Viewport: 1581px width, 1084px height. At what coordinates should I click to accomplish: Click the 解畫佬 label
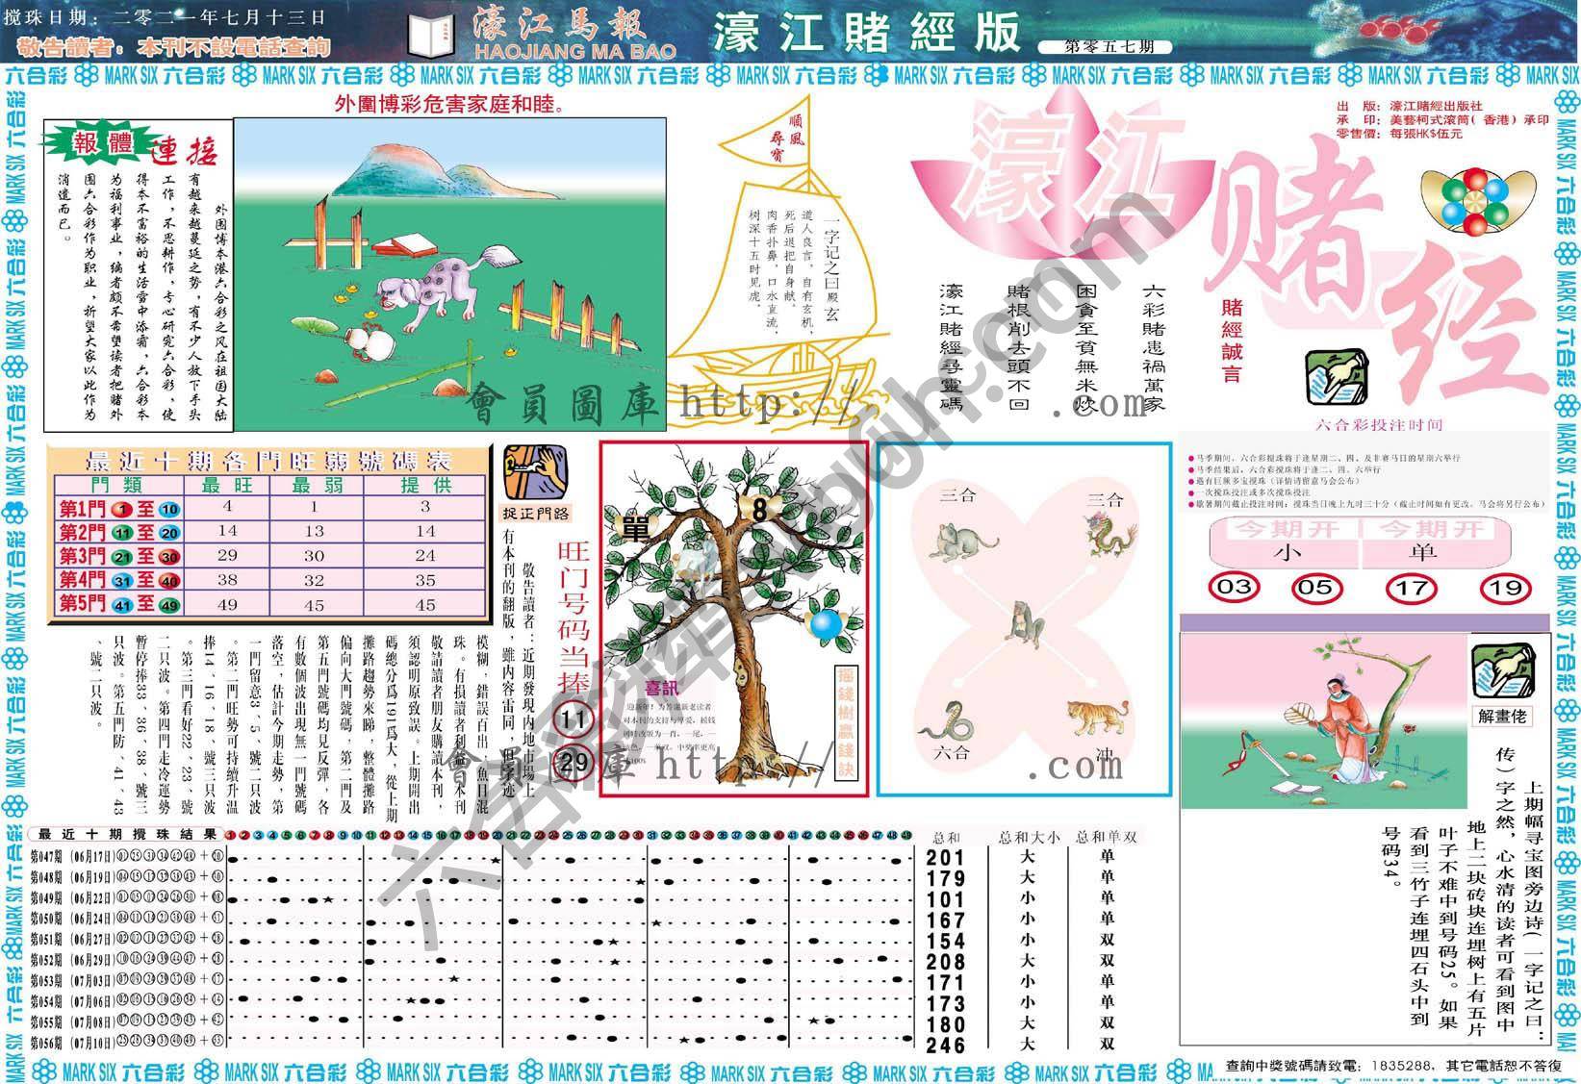coord(1503,716)
